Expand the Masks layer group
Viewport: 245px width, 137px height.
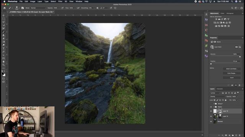[214, 107]
